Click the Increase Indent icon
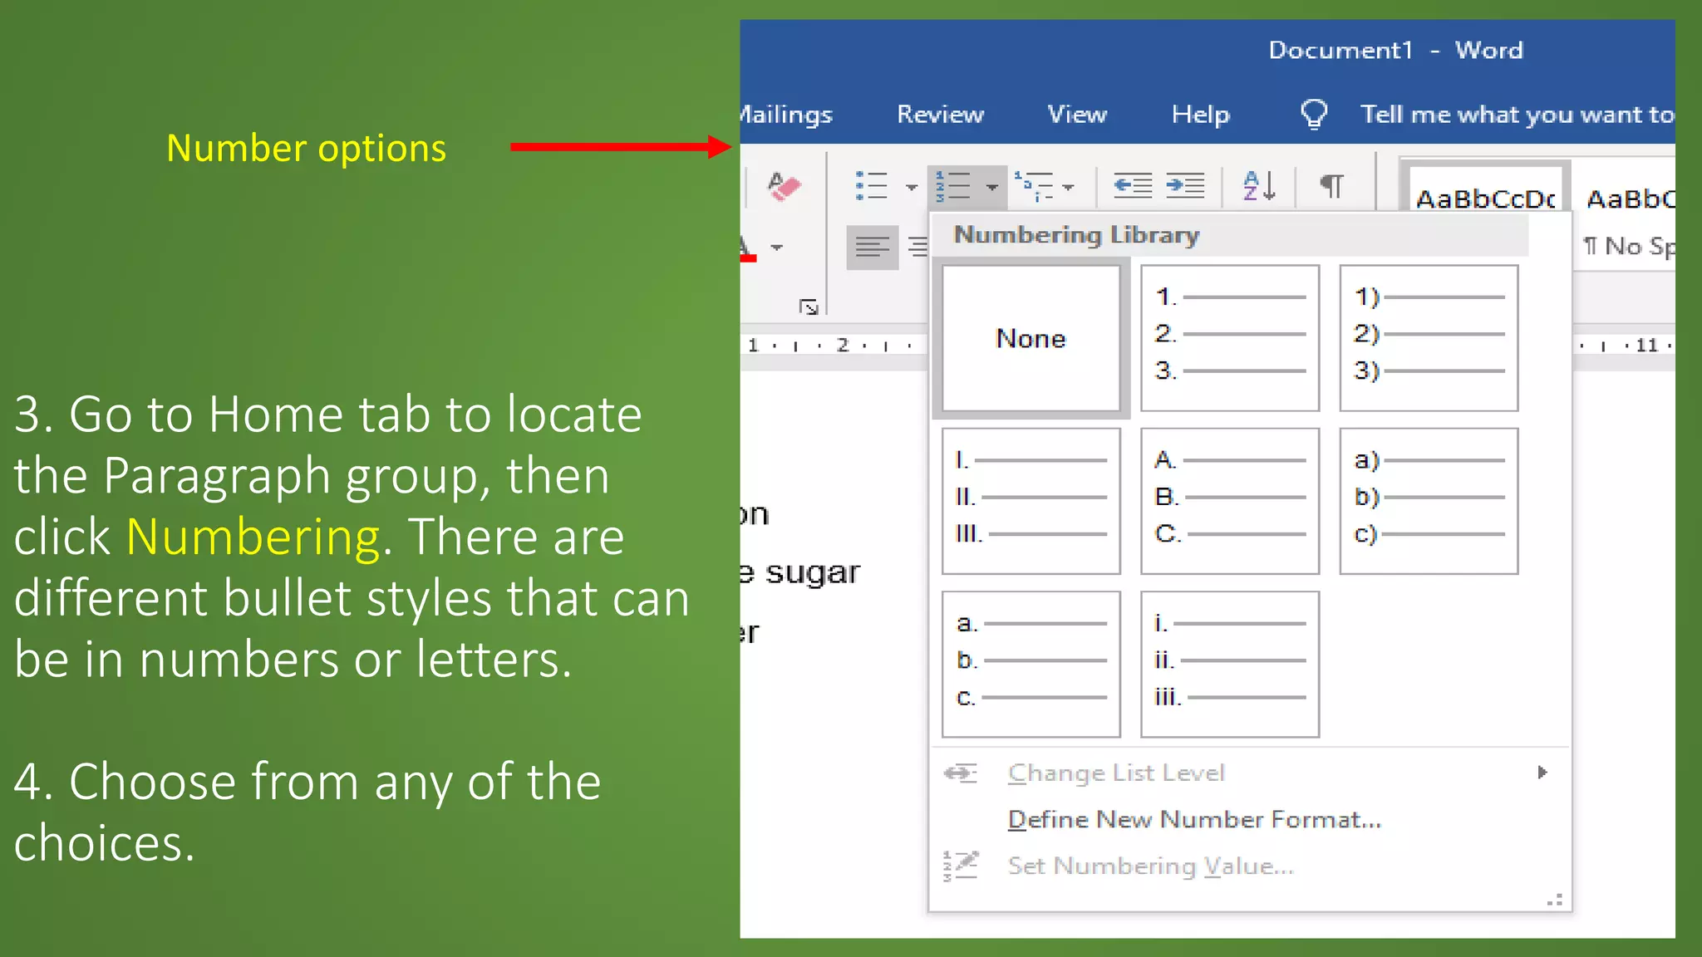Viewport: 1702px width, 957px height. [1185, 185]
